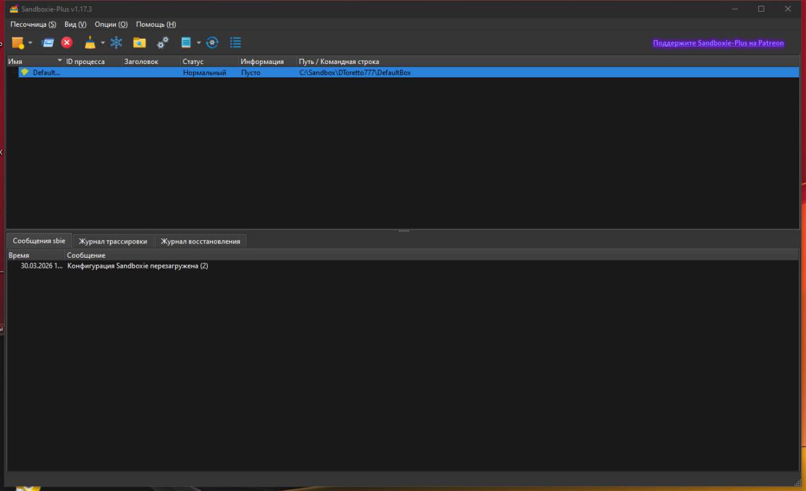The width and height of the screenshot is (806, 491).
Task: Switch to Журнал восстановления tab
Action: click(200, 241)
